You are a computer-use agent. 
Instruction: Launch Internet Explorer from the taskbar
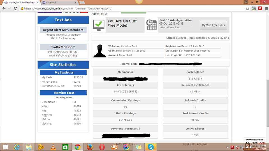pyautogui.click(x=17, y=147)
